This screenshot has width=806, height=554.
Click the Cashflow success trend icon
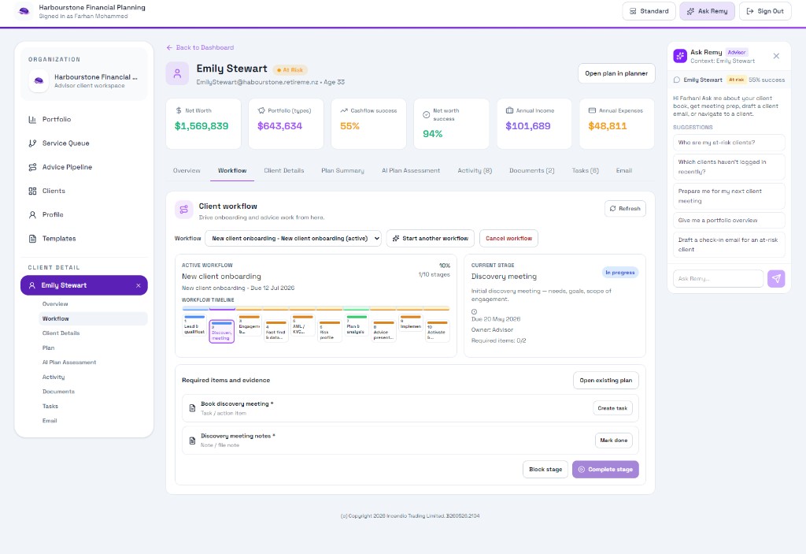pyautogui.click(x=344, y=110)
